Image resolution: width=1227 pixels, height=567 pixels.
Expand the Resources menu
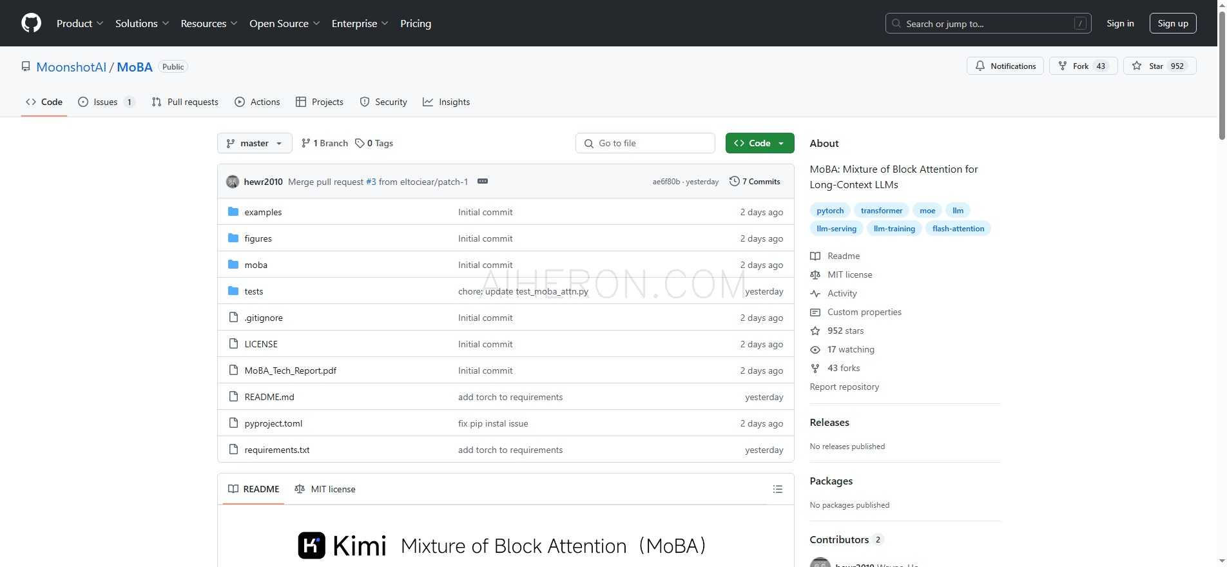click(x=209, y=23)
